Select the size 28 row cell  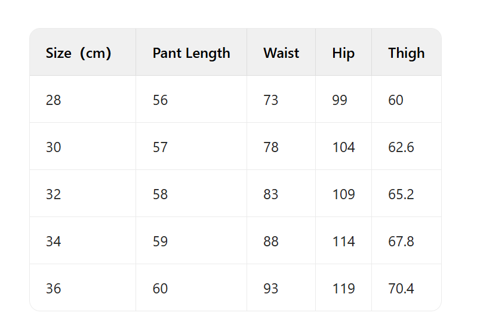click(54, 100)
